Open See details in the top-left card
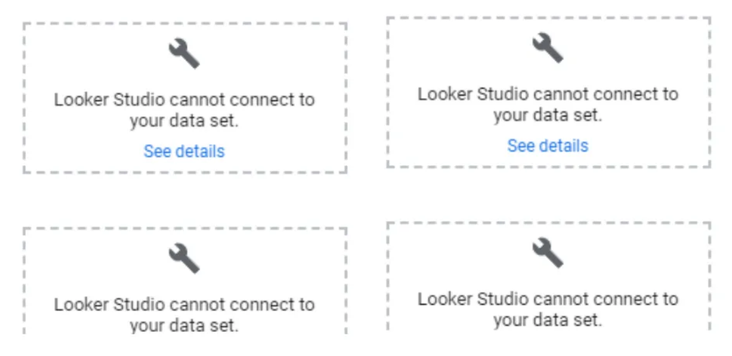This screenshot has height=356, width=732. 184,151
